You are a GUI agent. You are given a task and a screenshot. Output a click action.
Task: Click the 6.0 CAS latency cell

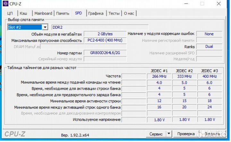(210, 83)
